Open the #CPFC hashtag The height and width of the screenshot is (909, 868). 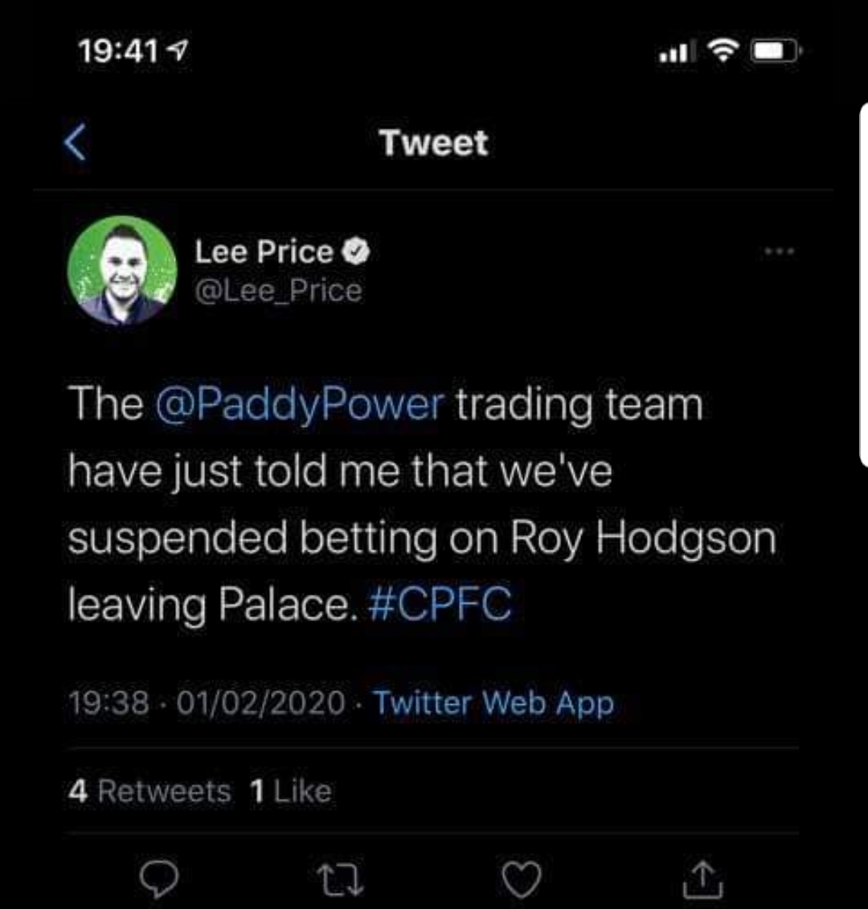[x=440, y=604]
